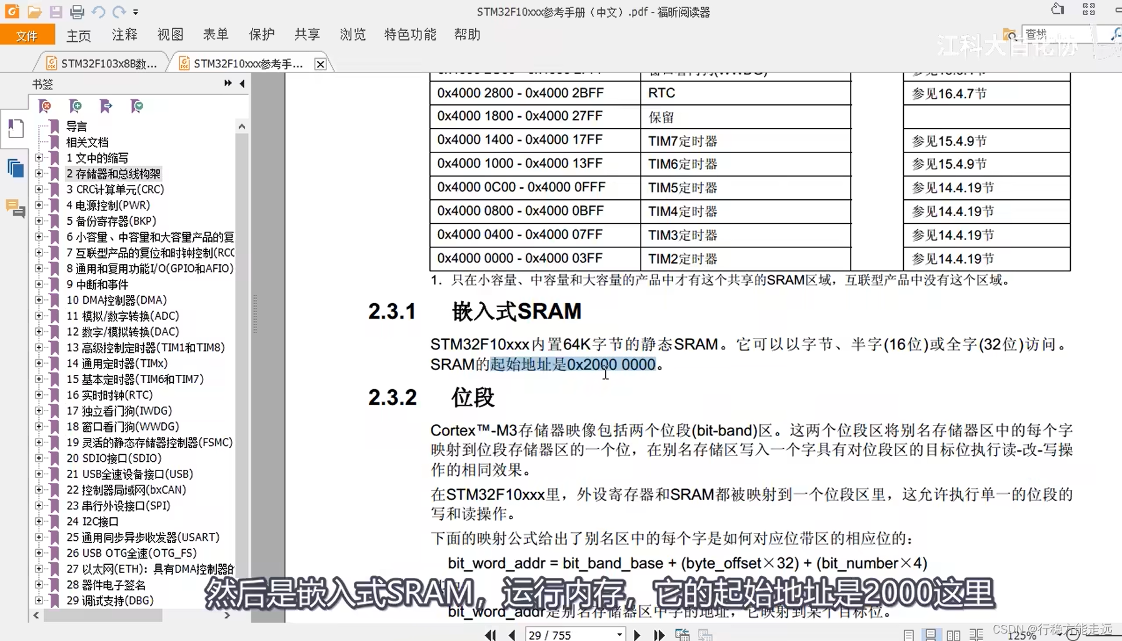The width and height of the screenshot is (1122, 641).
Task: Click the continuous facing view icon
Action: pyautogui.click(x=976, y=635)
